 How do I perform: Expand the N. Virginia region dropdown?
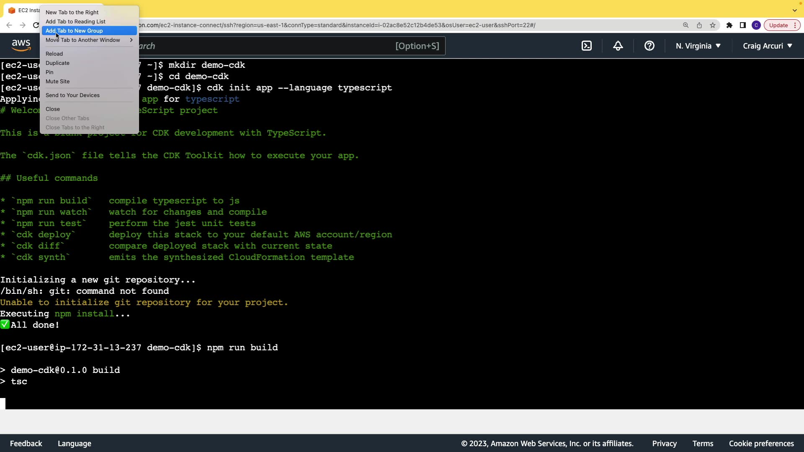coord(698,46)
